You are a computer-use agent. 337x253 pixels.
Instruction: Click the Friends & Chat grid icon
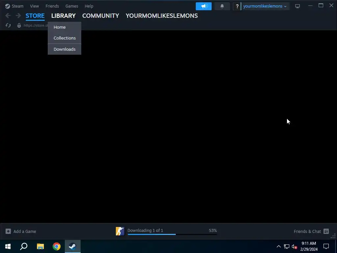(x=326, y=231)
